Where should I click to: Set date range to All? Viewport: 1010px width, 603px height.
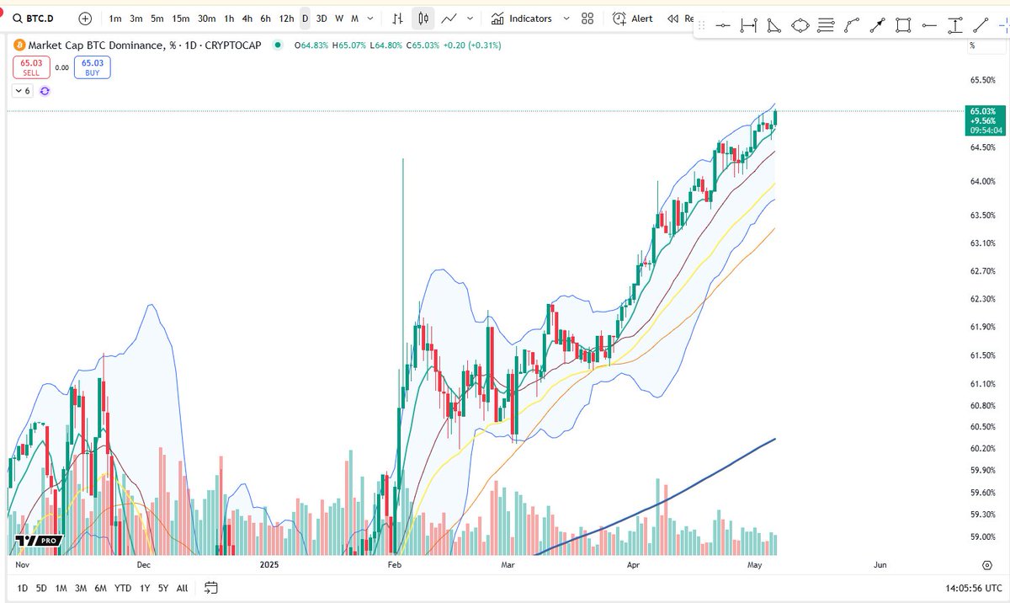(182, 588)
